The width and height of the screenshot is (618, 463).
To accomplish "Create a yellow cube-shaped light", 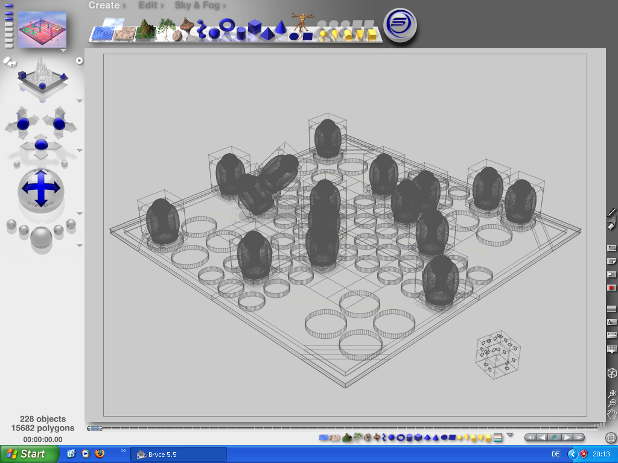I will (x=372, y=35).
